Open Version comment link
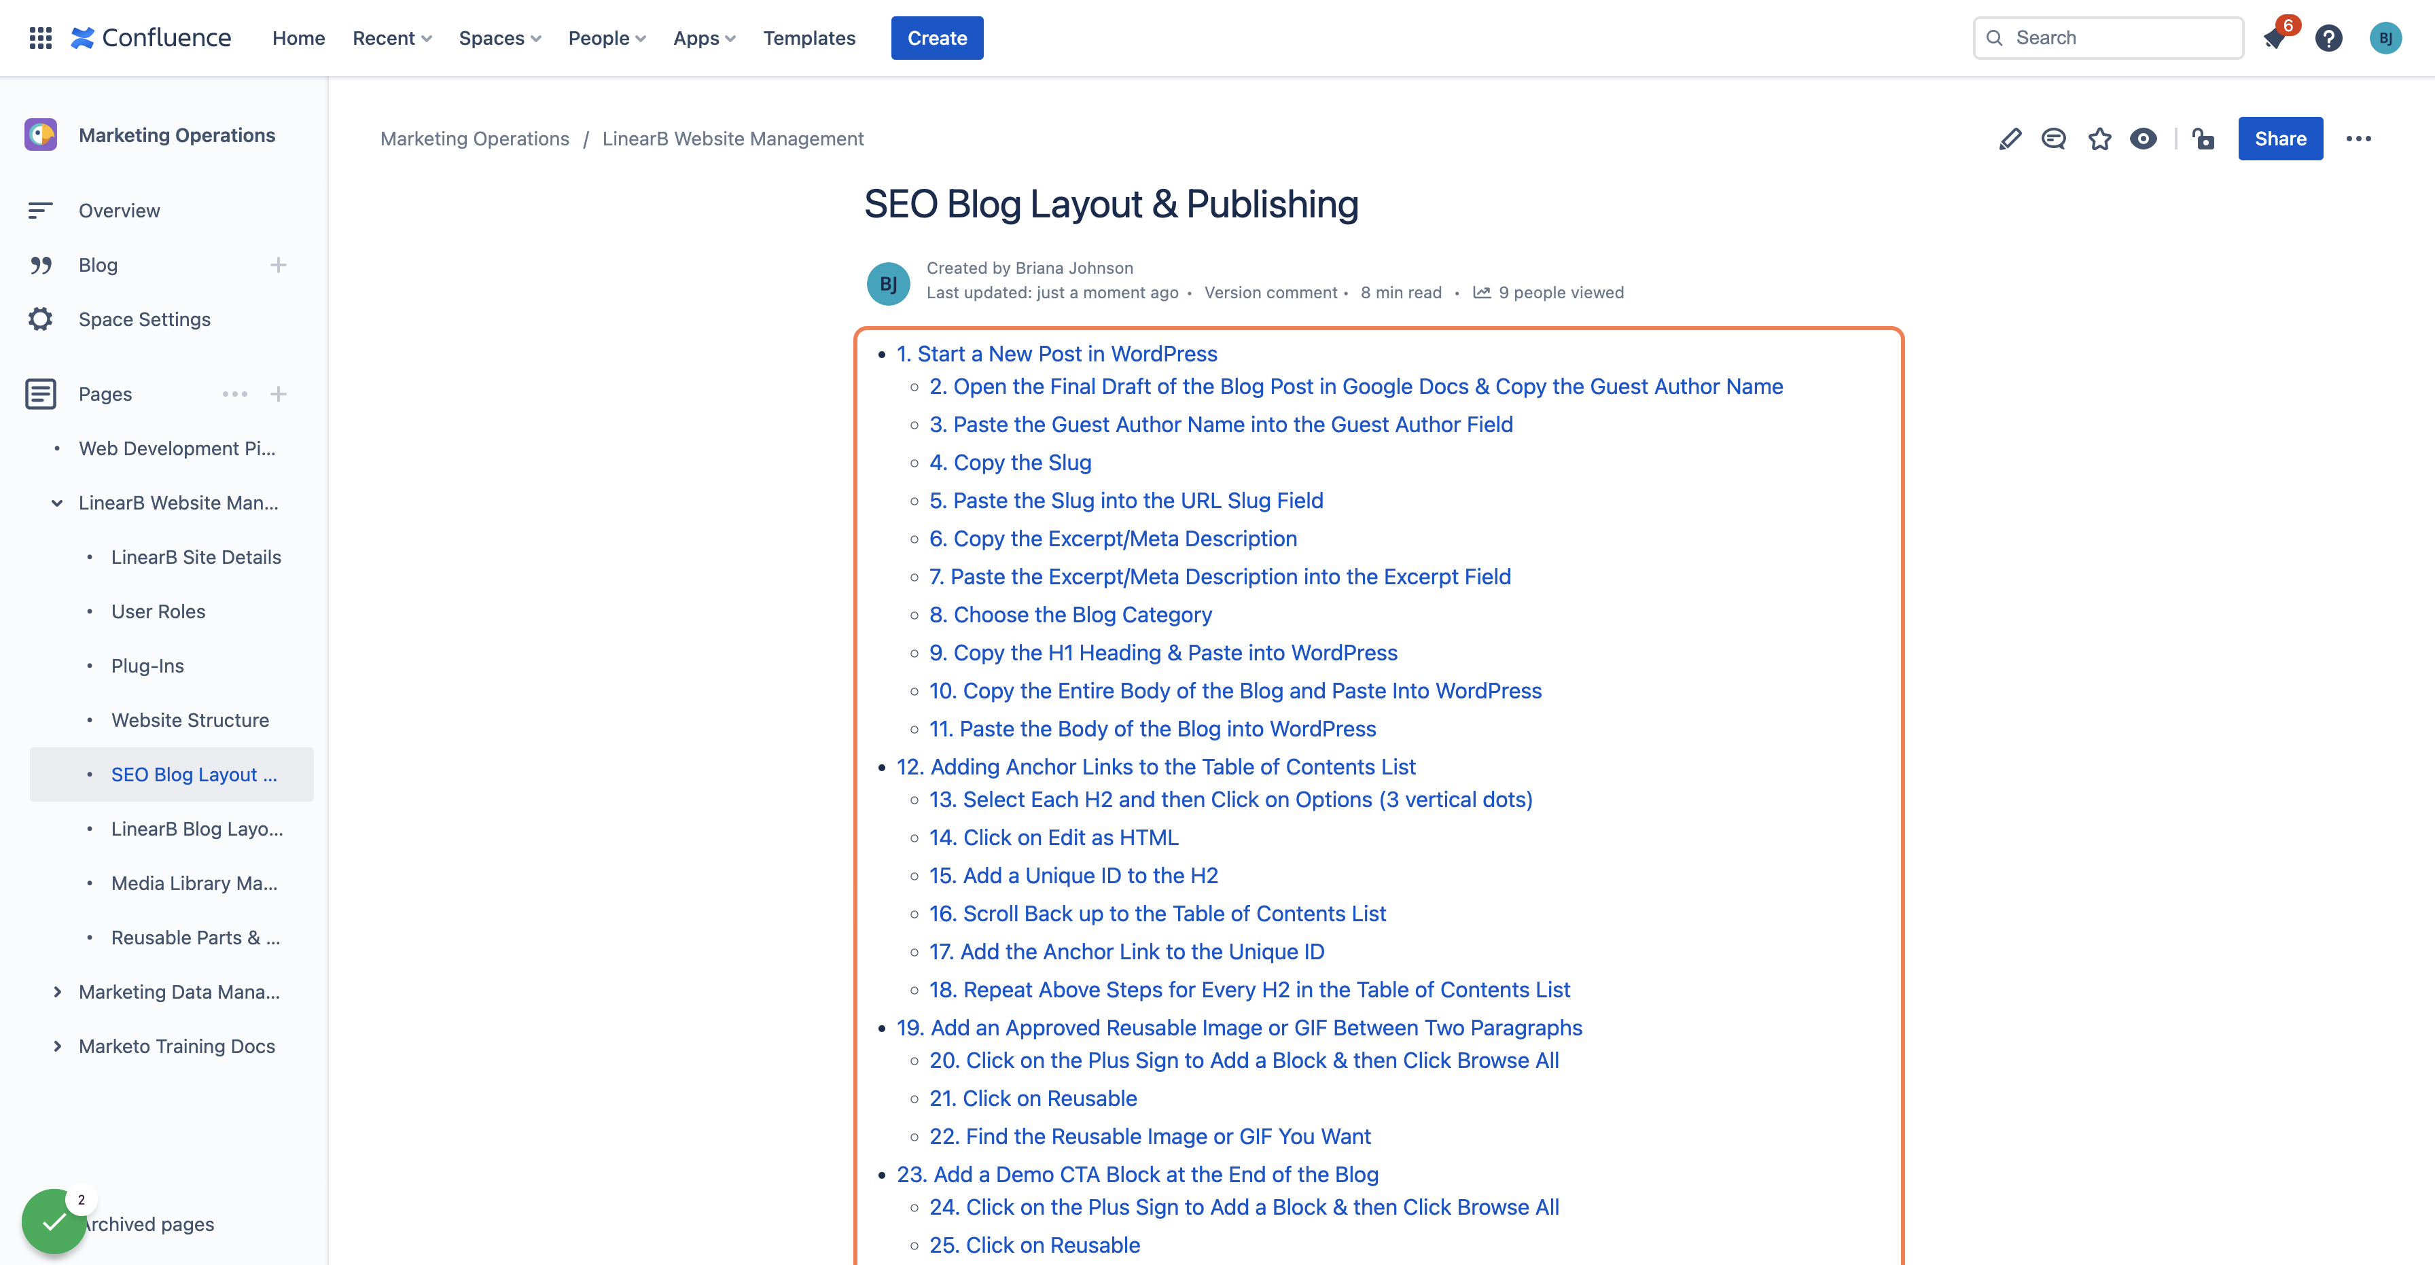This screenshot has height=1265, width=2435. pyautogui.click(x=1270, y=293)
